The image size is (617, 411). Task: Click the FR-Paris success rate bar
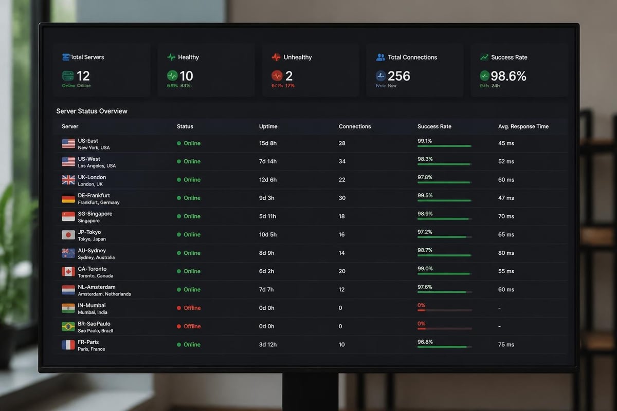[445, 347]
